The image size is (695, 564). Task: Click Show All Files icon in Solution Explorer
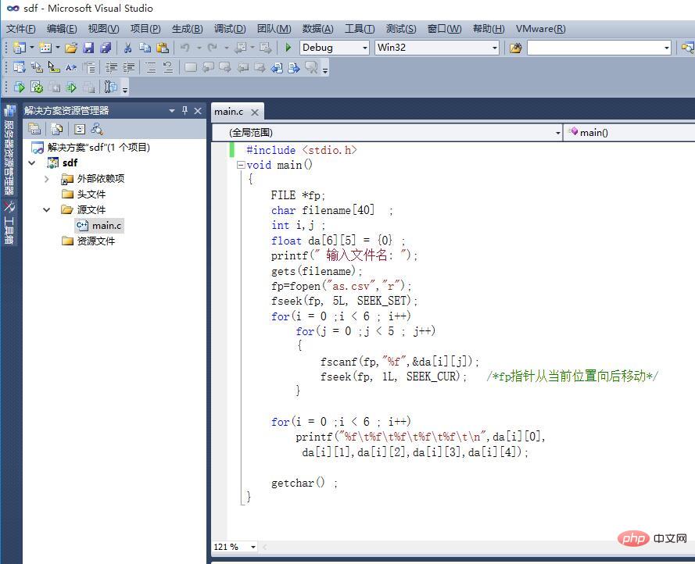[x=56, y=129]
